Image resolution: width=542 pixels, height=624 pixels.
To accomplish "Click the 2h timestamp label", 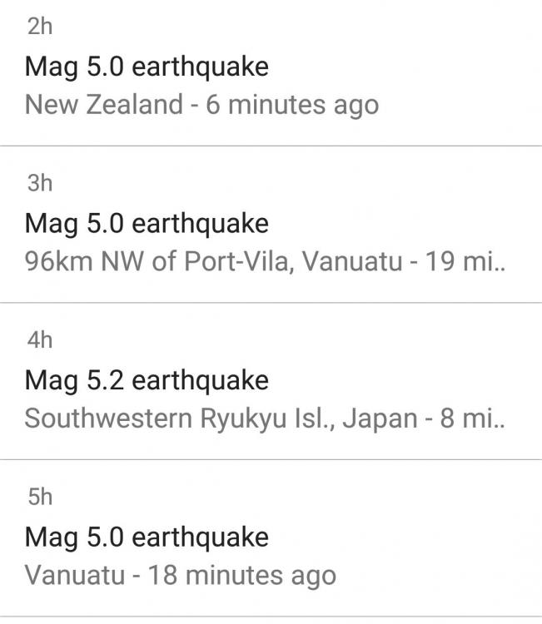I will click(39, 27).
